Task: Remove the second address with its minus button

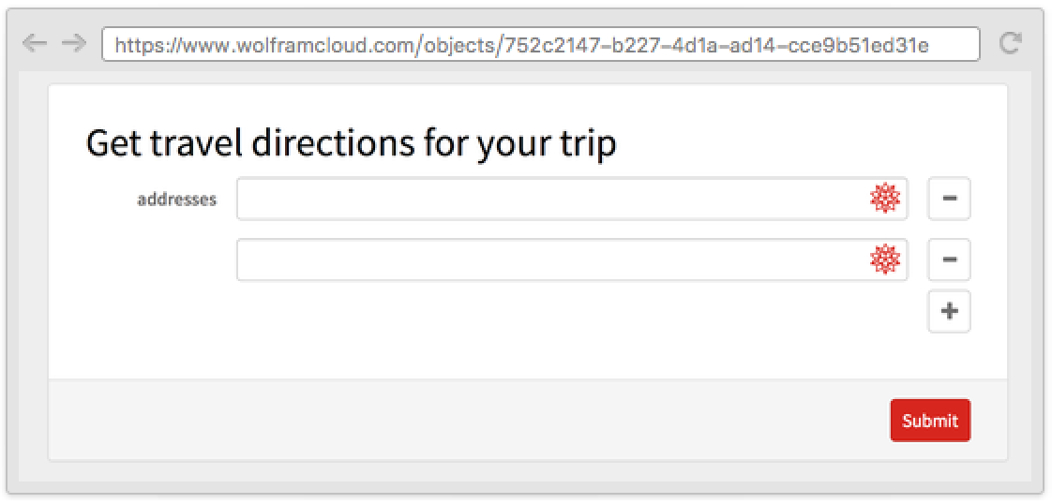Action: pos(950,259)
